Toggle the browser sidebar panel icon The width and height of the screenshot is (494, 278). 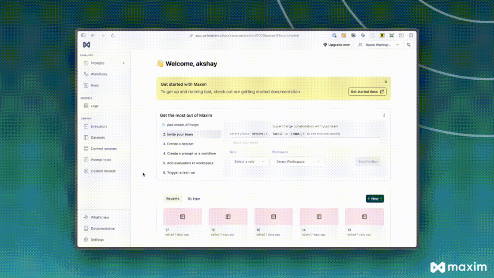83,36
